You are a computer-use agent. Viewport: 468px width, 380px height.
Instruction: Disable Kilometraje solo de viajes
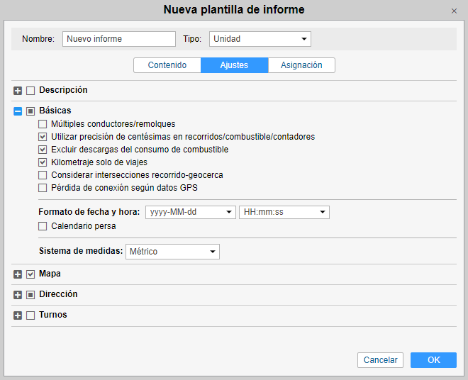pos(43,162)
